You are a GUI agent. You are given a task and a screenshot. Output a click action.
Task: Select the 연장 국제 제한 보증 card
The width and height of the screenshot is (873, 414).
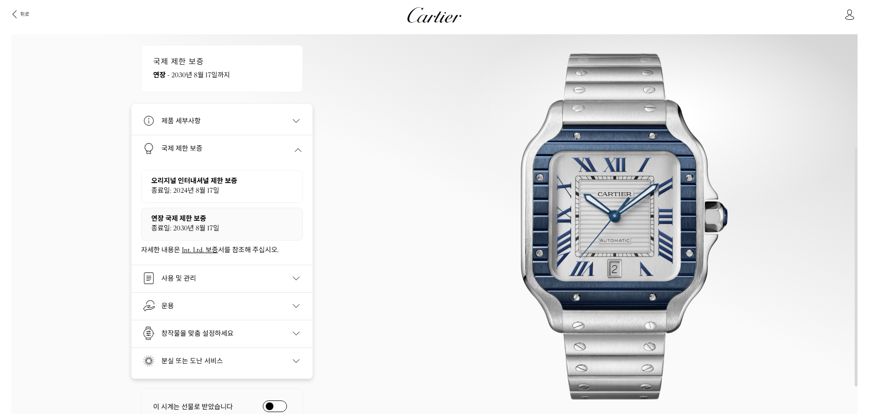pyautogui.click(x=222, y=224)
